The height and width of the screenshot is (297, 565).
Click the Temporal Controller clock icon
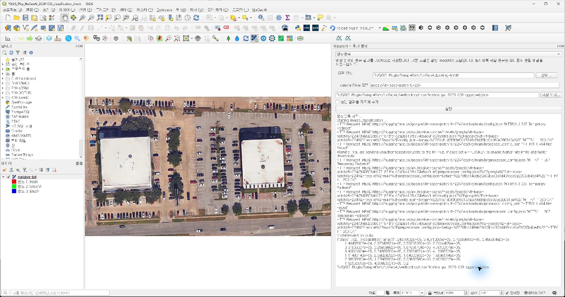(187, 18)
